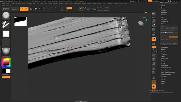Switch to Zadd mode
181x102 pixels.
tap(62, 8)
